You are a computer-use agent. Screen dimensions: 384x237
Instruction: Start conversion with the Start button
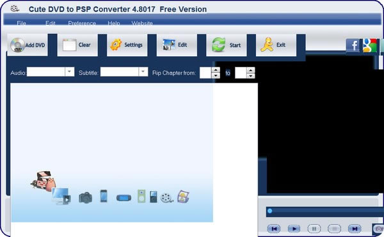click(x=227, y=45)
